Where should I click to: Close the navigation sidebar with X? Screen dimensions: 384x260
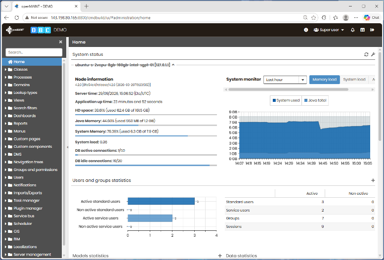coord(60,42)
